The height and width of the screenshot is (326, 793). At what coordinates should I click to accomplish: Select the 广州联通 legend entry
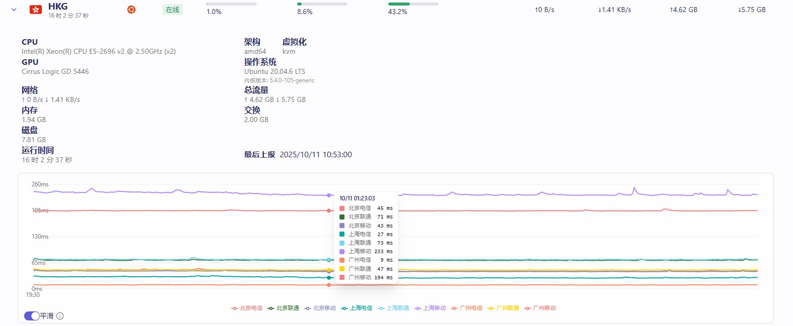(503, 308)
